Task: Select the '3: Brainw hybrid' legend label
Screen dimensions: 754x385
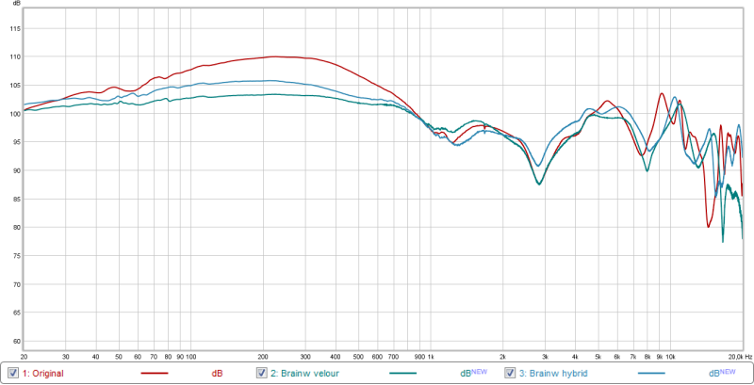Action: pos(552,374)
